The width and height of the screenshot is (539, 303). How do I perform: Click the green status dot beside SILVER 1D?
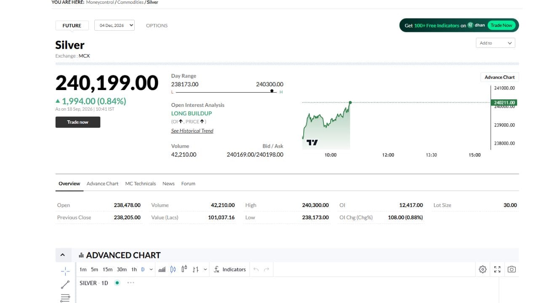pos(117,283)
